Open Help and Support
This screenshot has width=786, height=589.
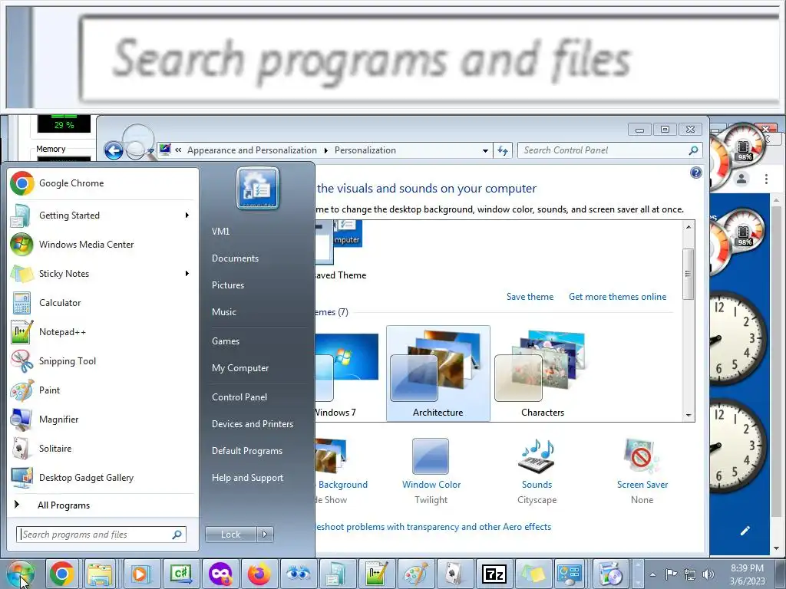[x=248, y=478]
